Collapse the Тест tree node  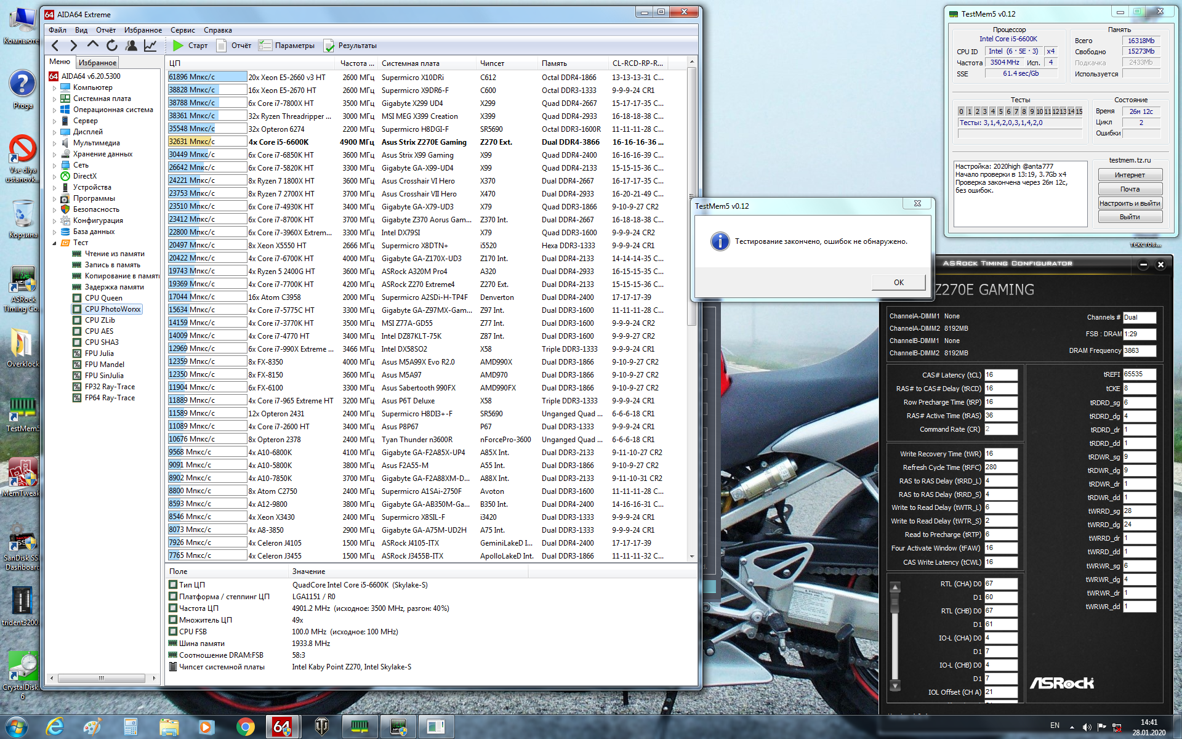pos(55,243)
